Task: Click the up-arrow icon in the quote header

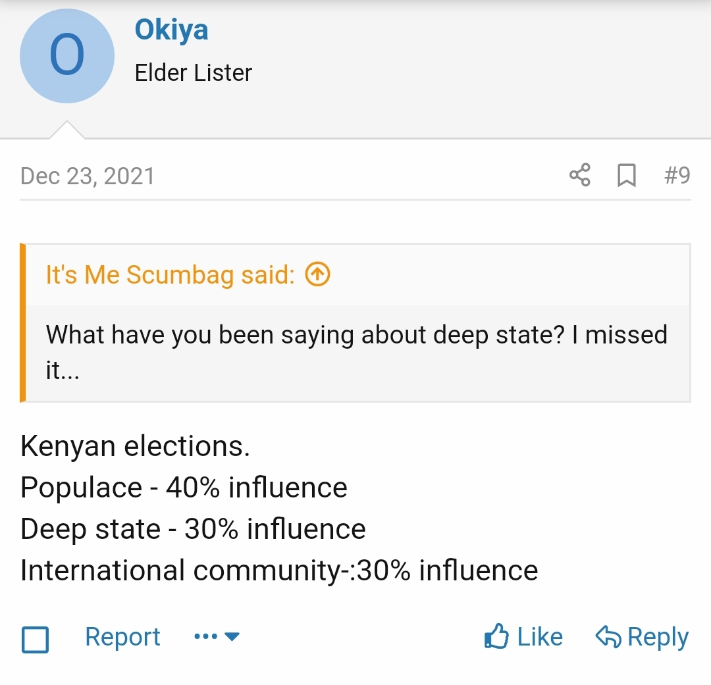Action: (x=317, y=274)
